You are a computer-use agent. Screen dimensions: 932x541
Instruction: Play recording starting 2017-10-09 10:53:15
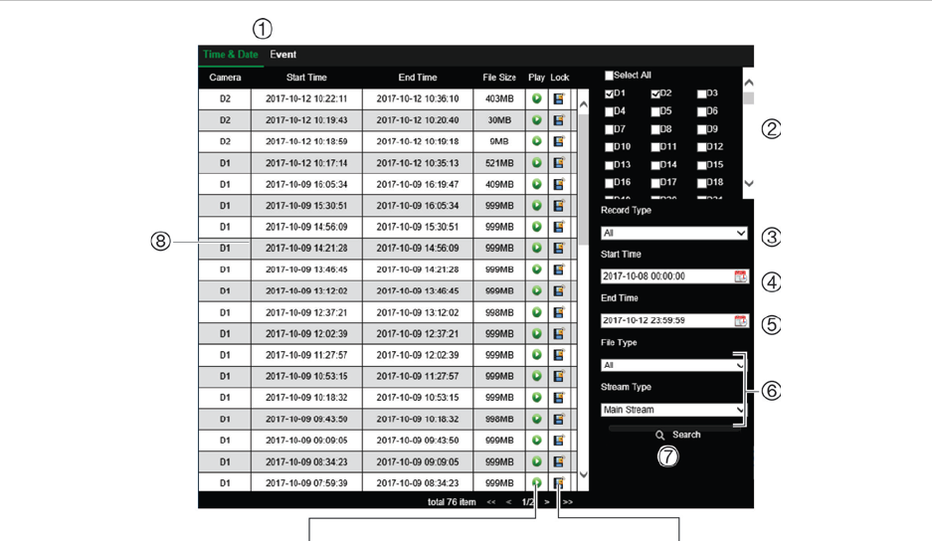(537, 376)
